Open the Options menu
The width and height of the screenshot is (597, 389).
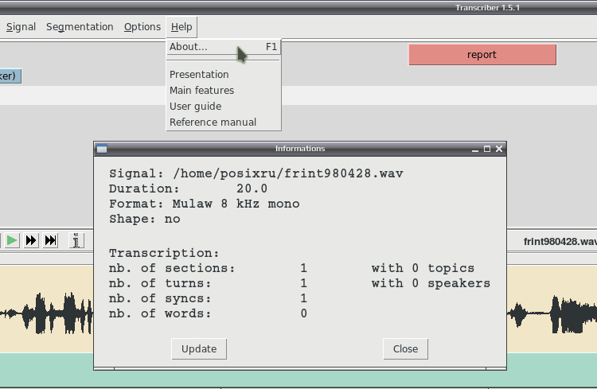[142, 27]
